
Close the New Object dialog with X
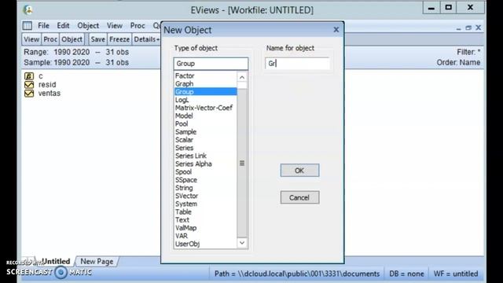coord(336,30)
